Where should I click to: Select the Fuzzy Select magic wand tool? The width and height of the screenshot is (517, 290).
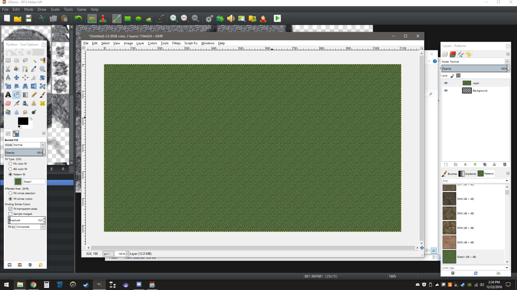[34, 60]
